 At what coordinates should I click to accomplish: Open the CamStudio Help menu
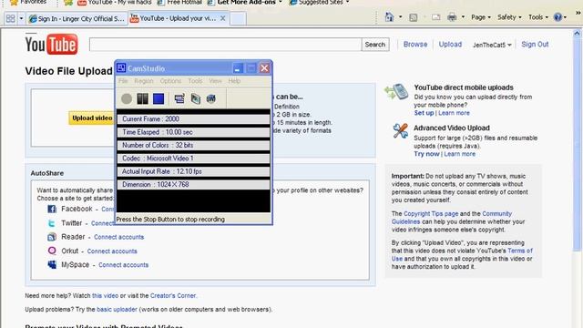pyautogui.click(x=234, y=81)
